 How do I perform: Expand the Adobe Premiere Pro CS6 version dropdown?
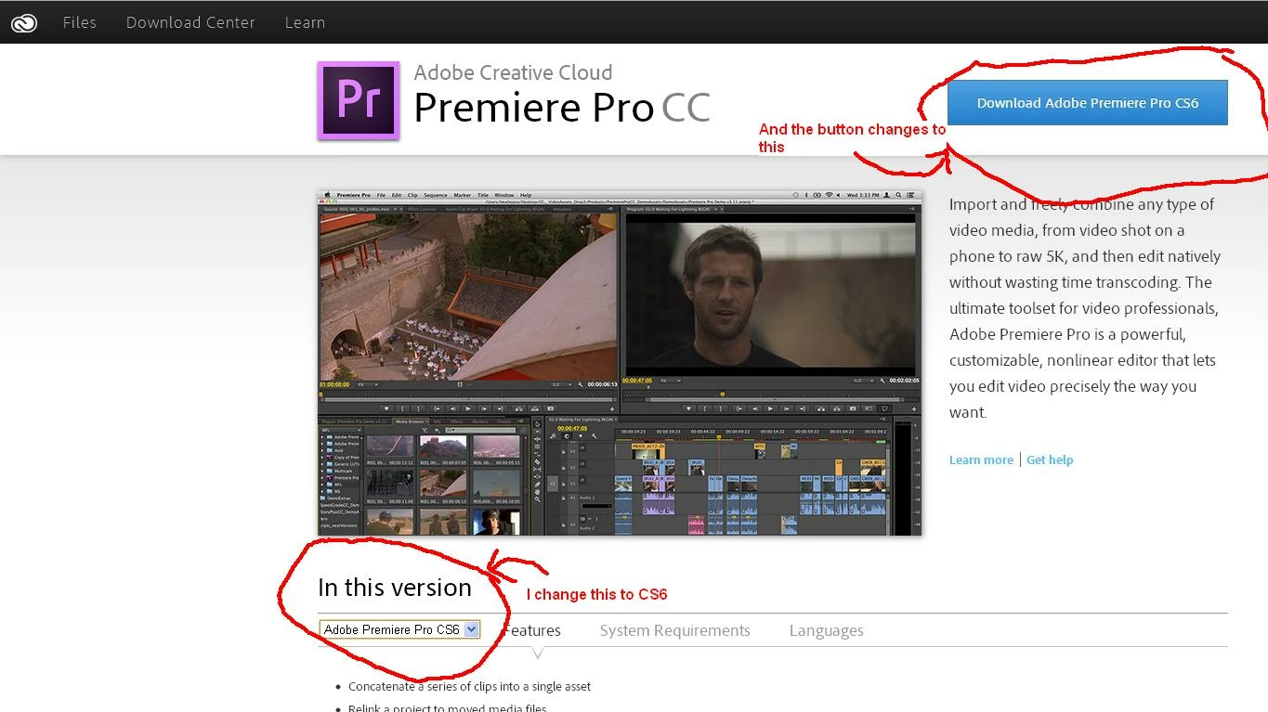[x=399, y=629]
